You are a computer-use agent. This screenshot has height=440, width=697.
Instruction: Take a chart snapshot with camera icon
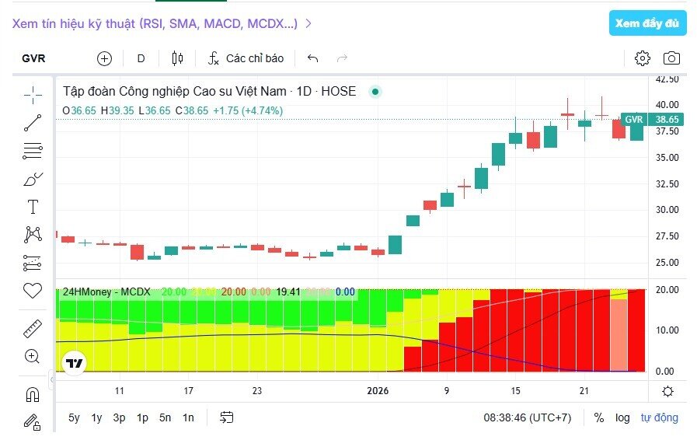[x=671, y=58]
